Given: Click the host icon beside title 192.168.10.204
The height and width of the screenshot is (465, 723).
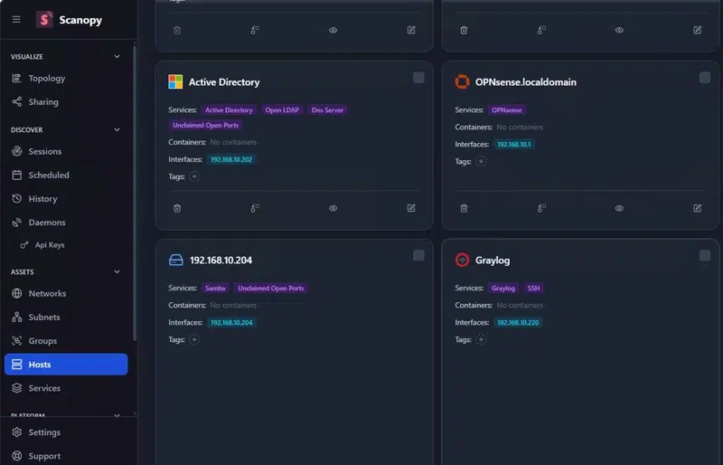Looking at the screenshot, I should pos(176,260).
